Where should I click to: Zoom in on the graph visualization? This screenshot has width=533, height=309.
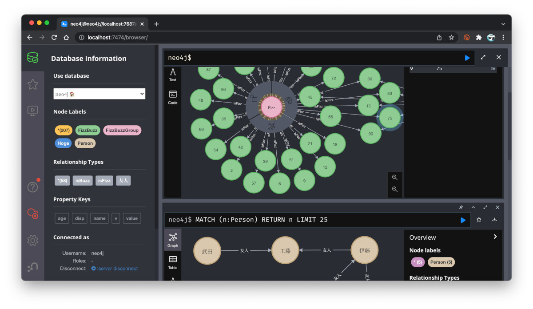tap(394, 178)
